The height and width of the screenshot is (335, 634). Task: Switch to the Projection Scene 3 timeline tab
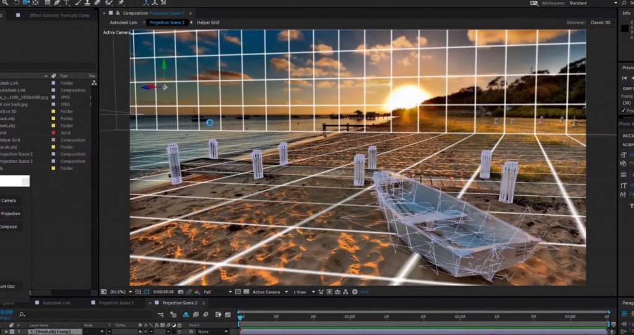pyautogui.click(x=116, y=303)
